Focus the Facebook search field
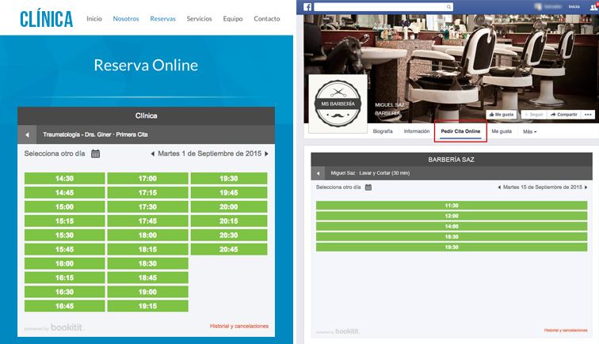 pos(380,7)
